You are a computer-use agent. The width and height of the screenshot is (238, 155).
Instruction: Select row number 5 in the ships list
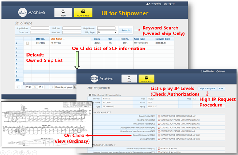17,60
